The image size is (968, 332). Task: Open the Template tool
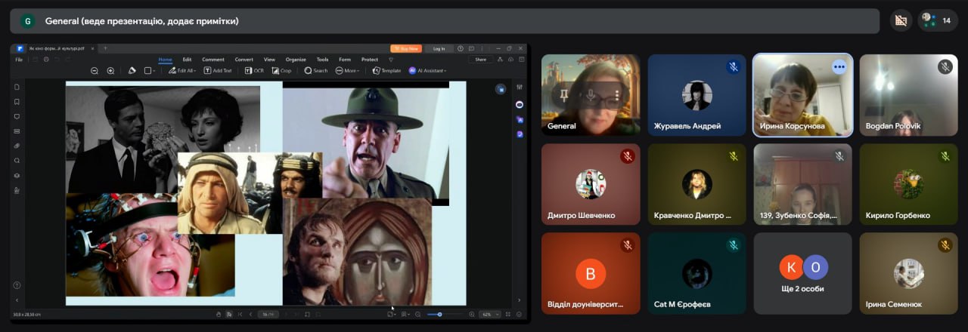click(x=386, y=71)
